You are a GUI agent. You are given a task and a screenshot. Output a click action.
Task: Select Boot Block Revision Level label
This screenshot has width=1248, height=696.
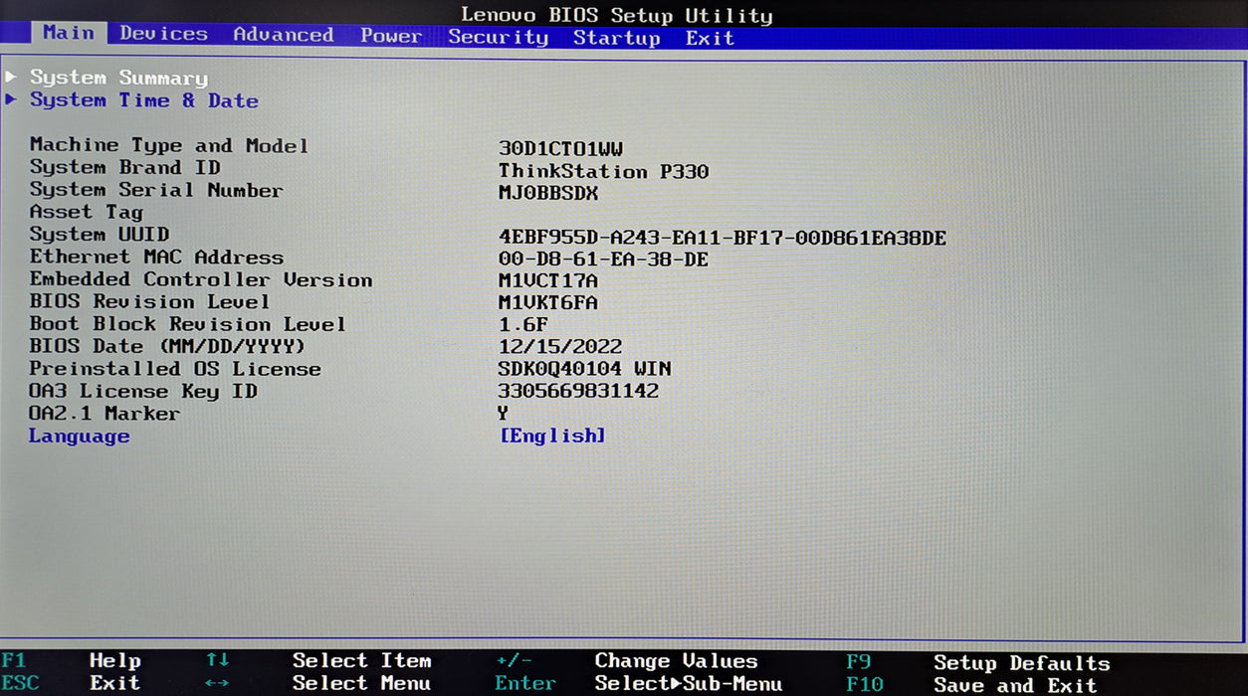tap(188, 324)
